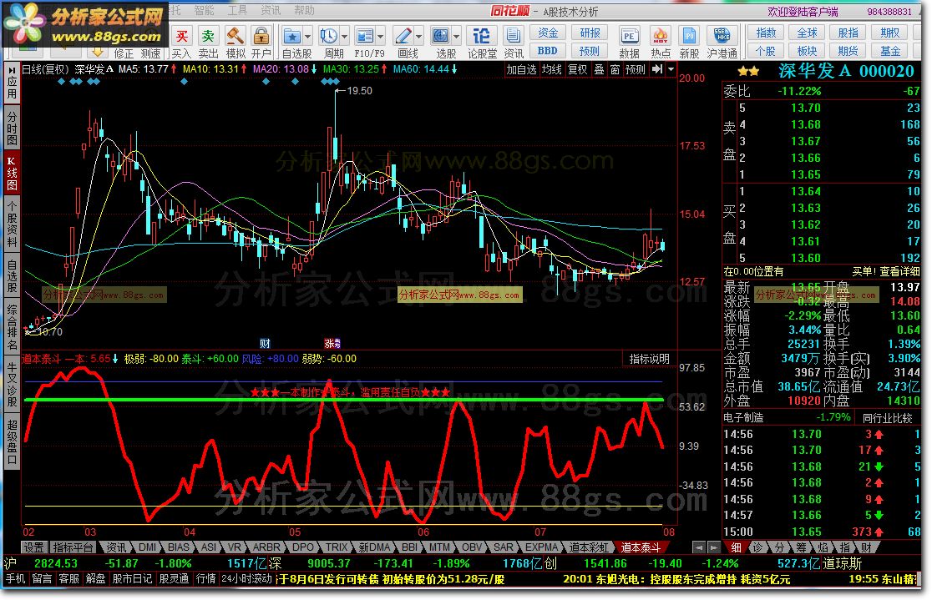Click the 板块 quick button
The image size is (932, 600).
(x=807, y=51)
